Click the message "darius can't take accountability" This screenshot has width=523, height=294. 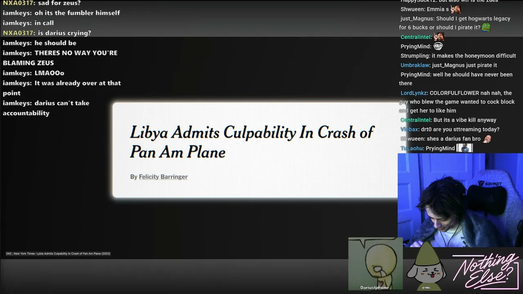46,108
